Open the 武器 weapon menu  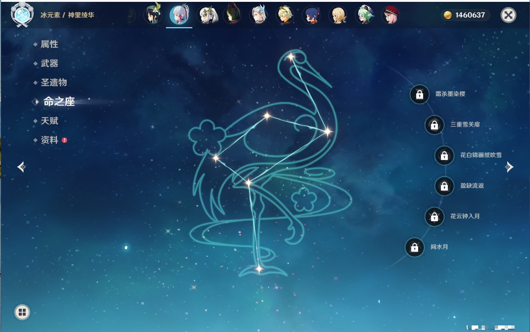tap(49, 63)
